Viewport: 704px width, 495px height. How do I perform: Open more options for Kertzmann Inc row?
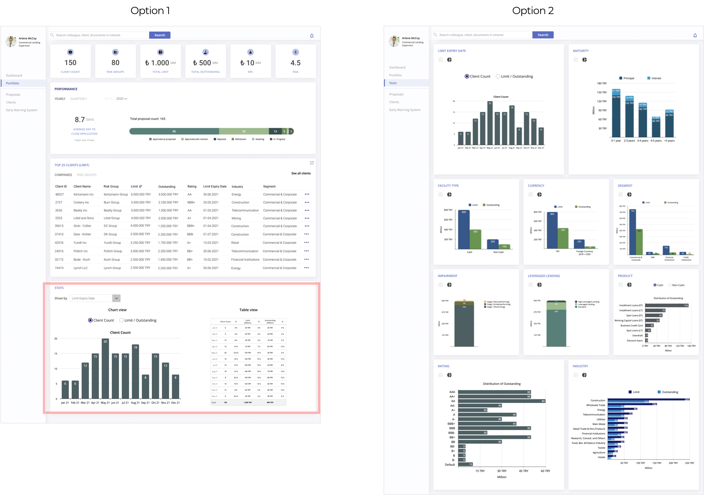click(307, 194)
